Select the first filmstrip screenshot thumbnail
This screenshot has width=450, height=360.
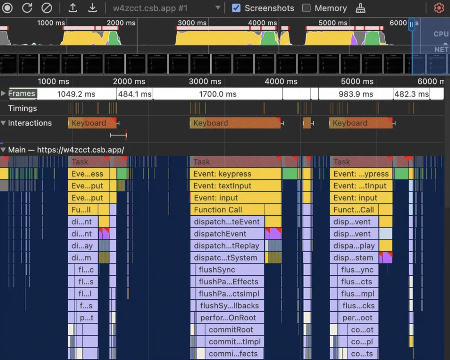pyautogui.click(x=8, y=64)
